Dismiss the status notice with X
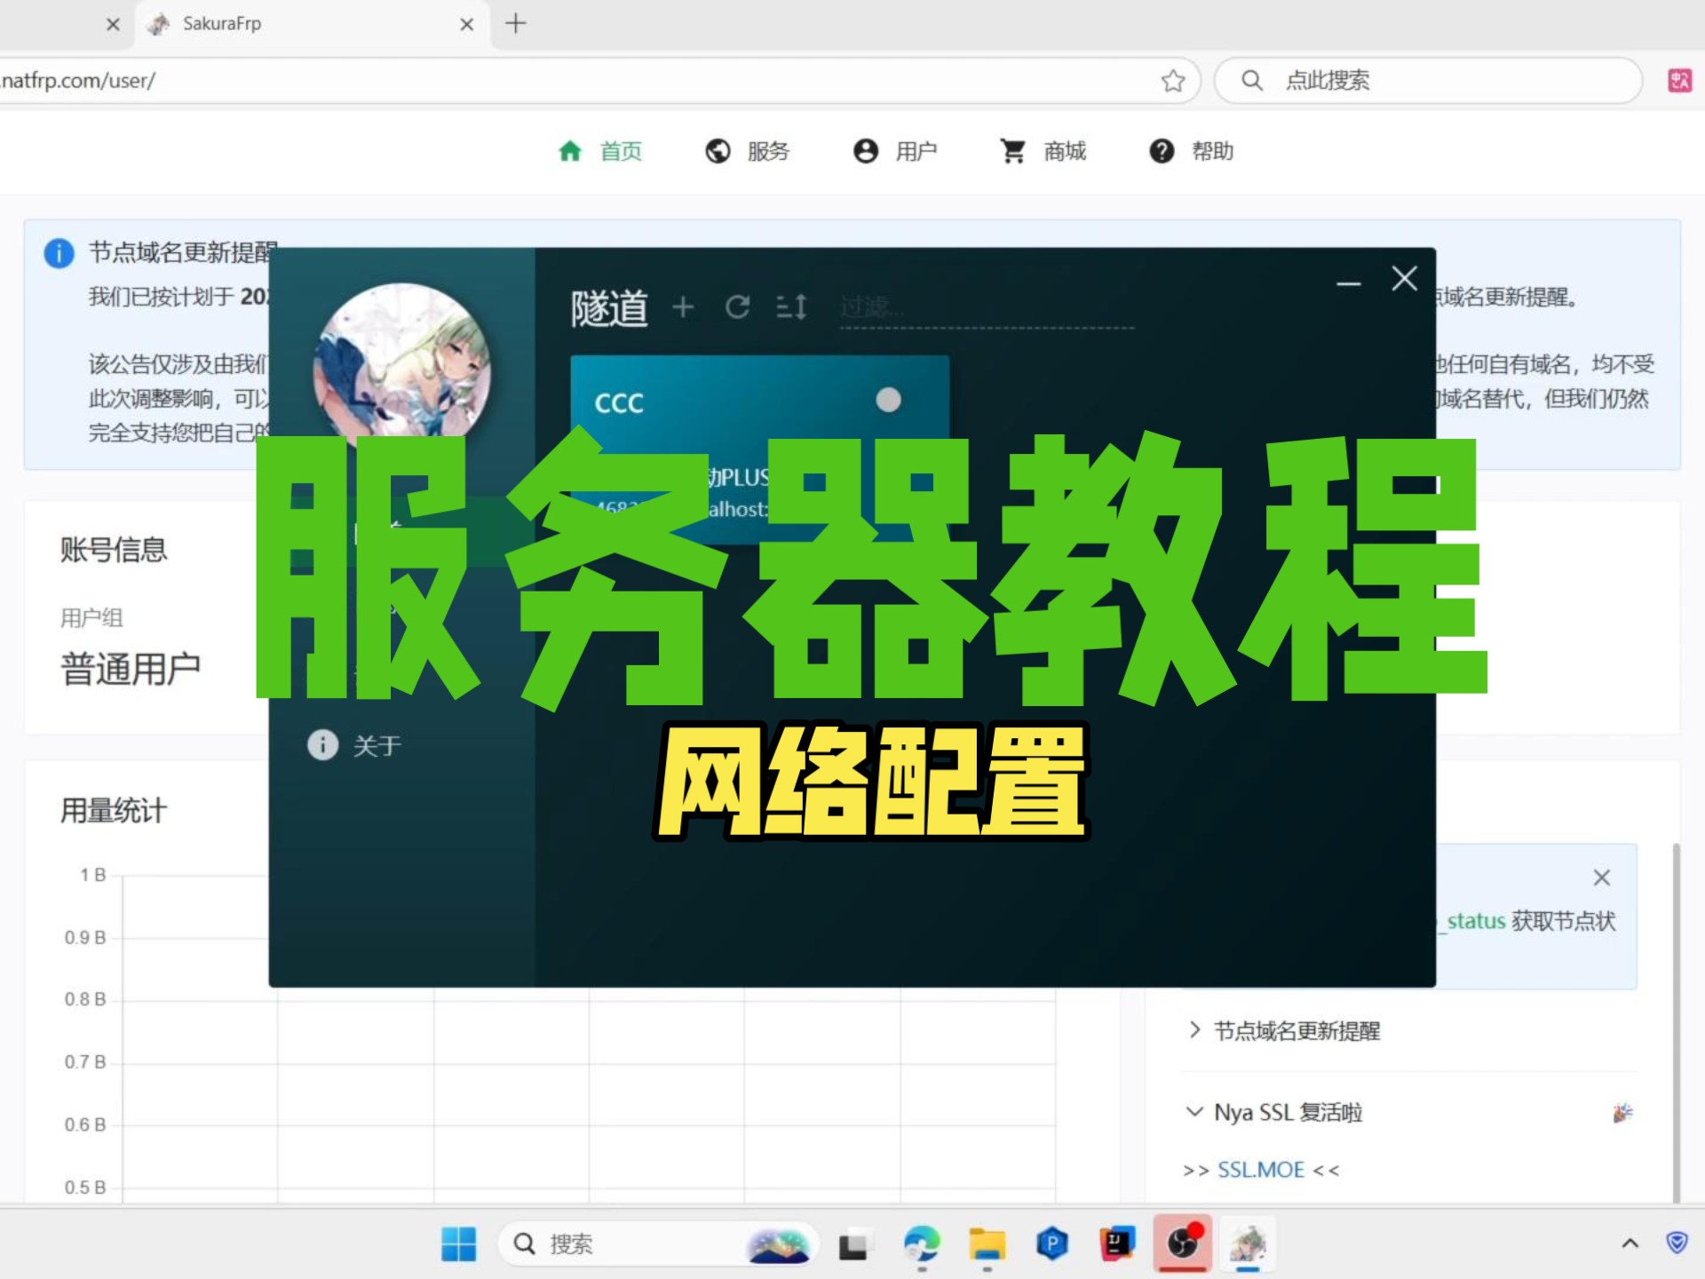Screen dimensions: 1705x1279 pyautogui.click(x=1602, y=878)
